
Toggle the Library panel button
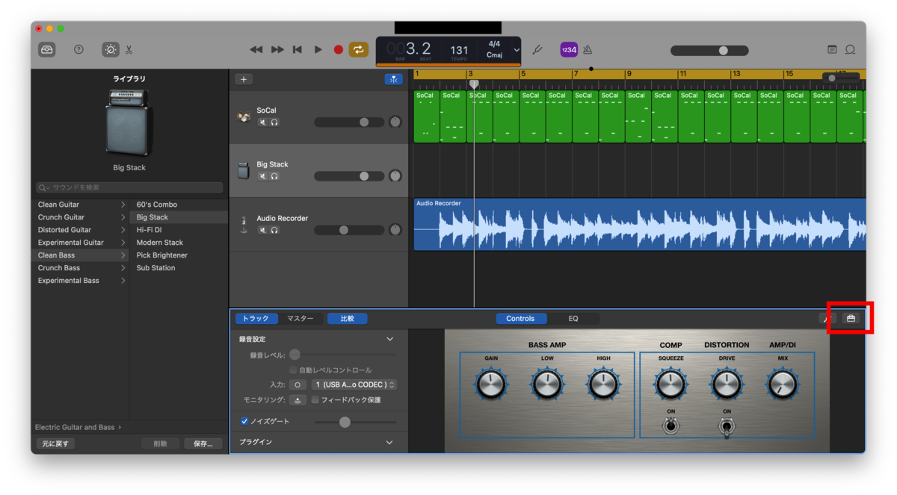47,50
